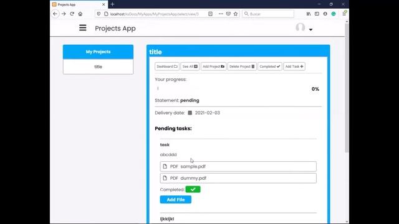Expand the user account dropdown arrow
Image resolution: width=399 pixels, height=224 pixels.
pos(310,30)
